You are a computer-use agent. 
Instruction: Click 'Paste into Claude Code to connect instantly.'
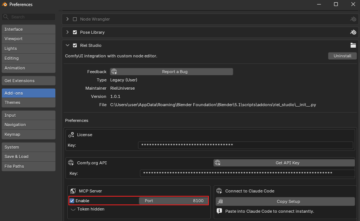coord(270,211)
